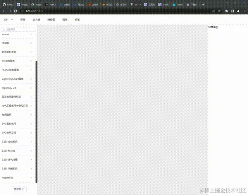This screenshot has width=248, height=195.
Task: Click the setting panel label
Action: (213, 27)
